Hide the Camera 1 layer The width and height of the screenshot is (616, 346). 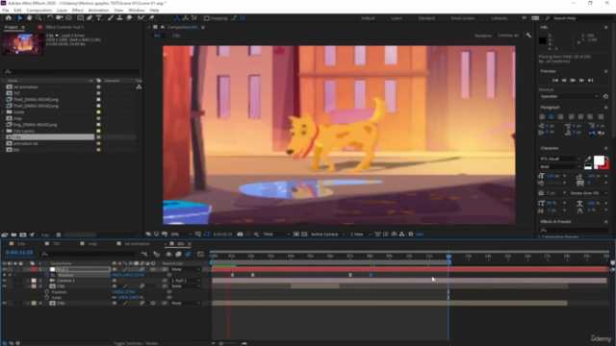tap(4, 281)
